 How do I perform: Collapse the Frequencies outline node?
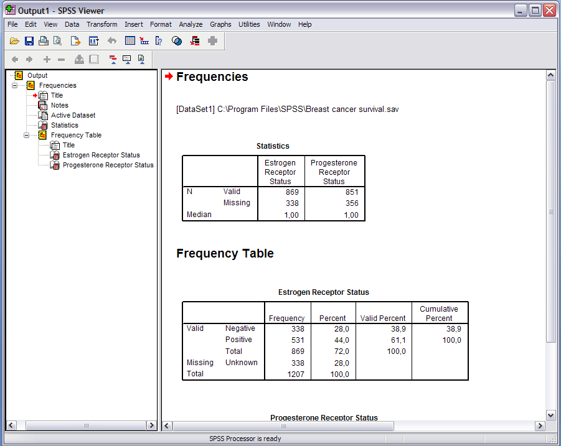[x=15, y=85]
